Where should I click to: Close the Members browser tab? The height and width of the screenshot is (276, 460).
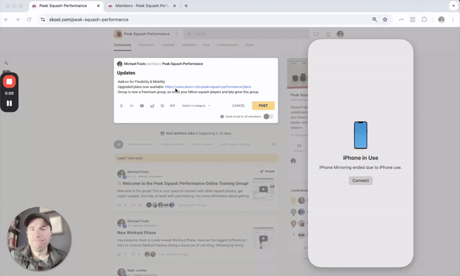(175, 6)
